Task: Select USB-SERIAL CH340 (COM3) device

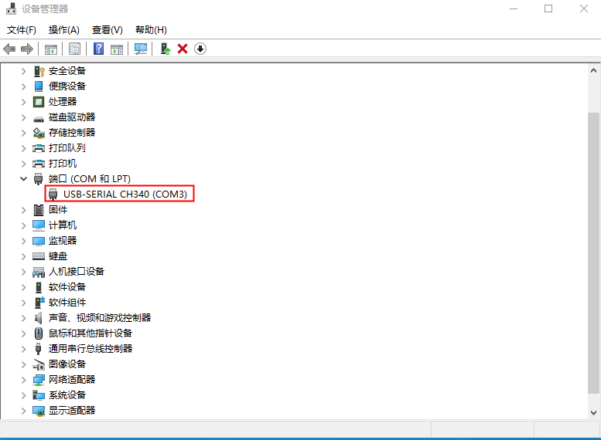Action: [x=125, y=194]
